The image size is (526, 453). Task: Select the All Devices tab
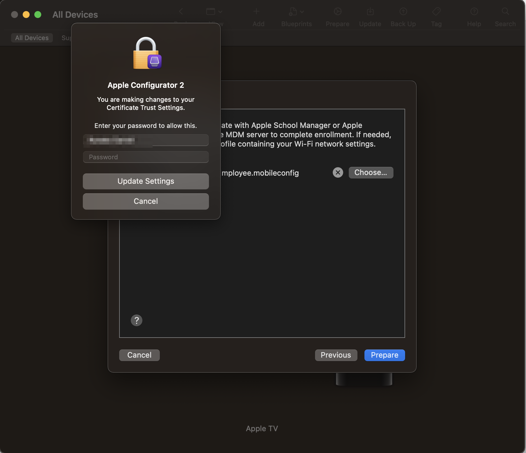click(32, 38)
